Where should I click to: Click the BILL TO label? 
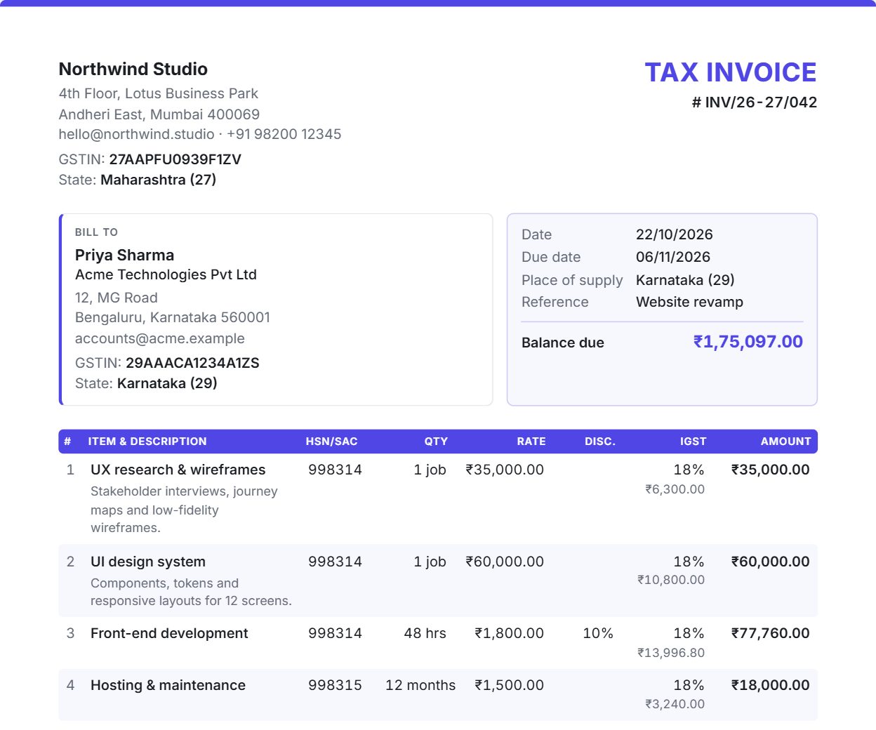pyautogui.click(x=96, y=232)
